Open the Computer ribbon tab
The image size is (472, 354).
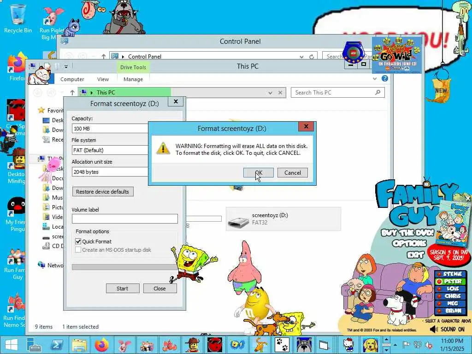click(x=72, y=79)
